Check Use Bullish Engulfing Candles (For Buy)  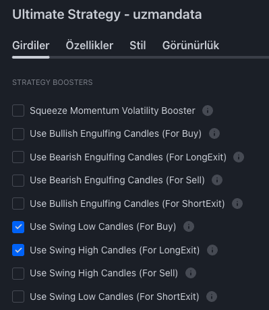18,134
